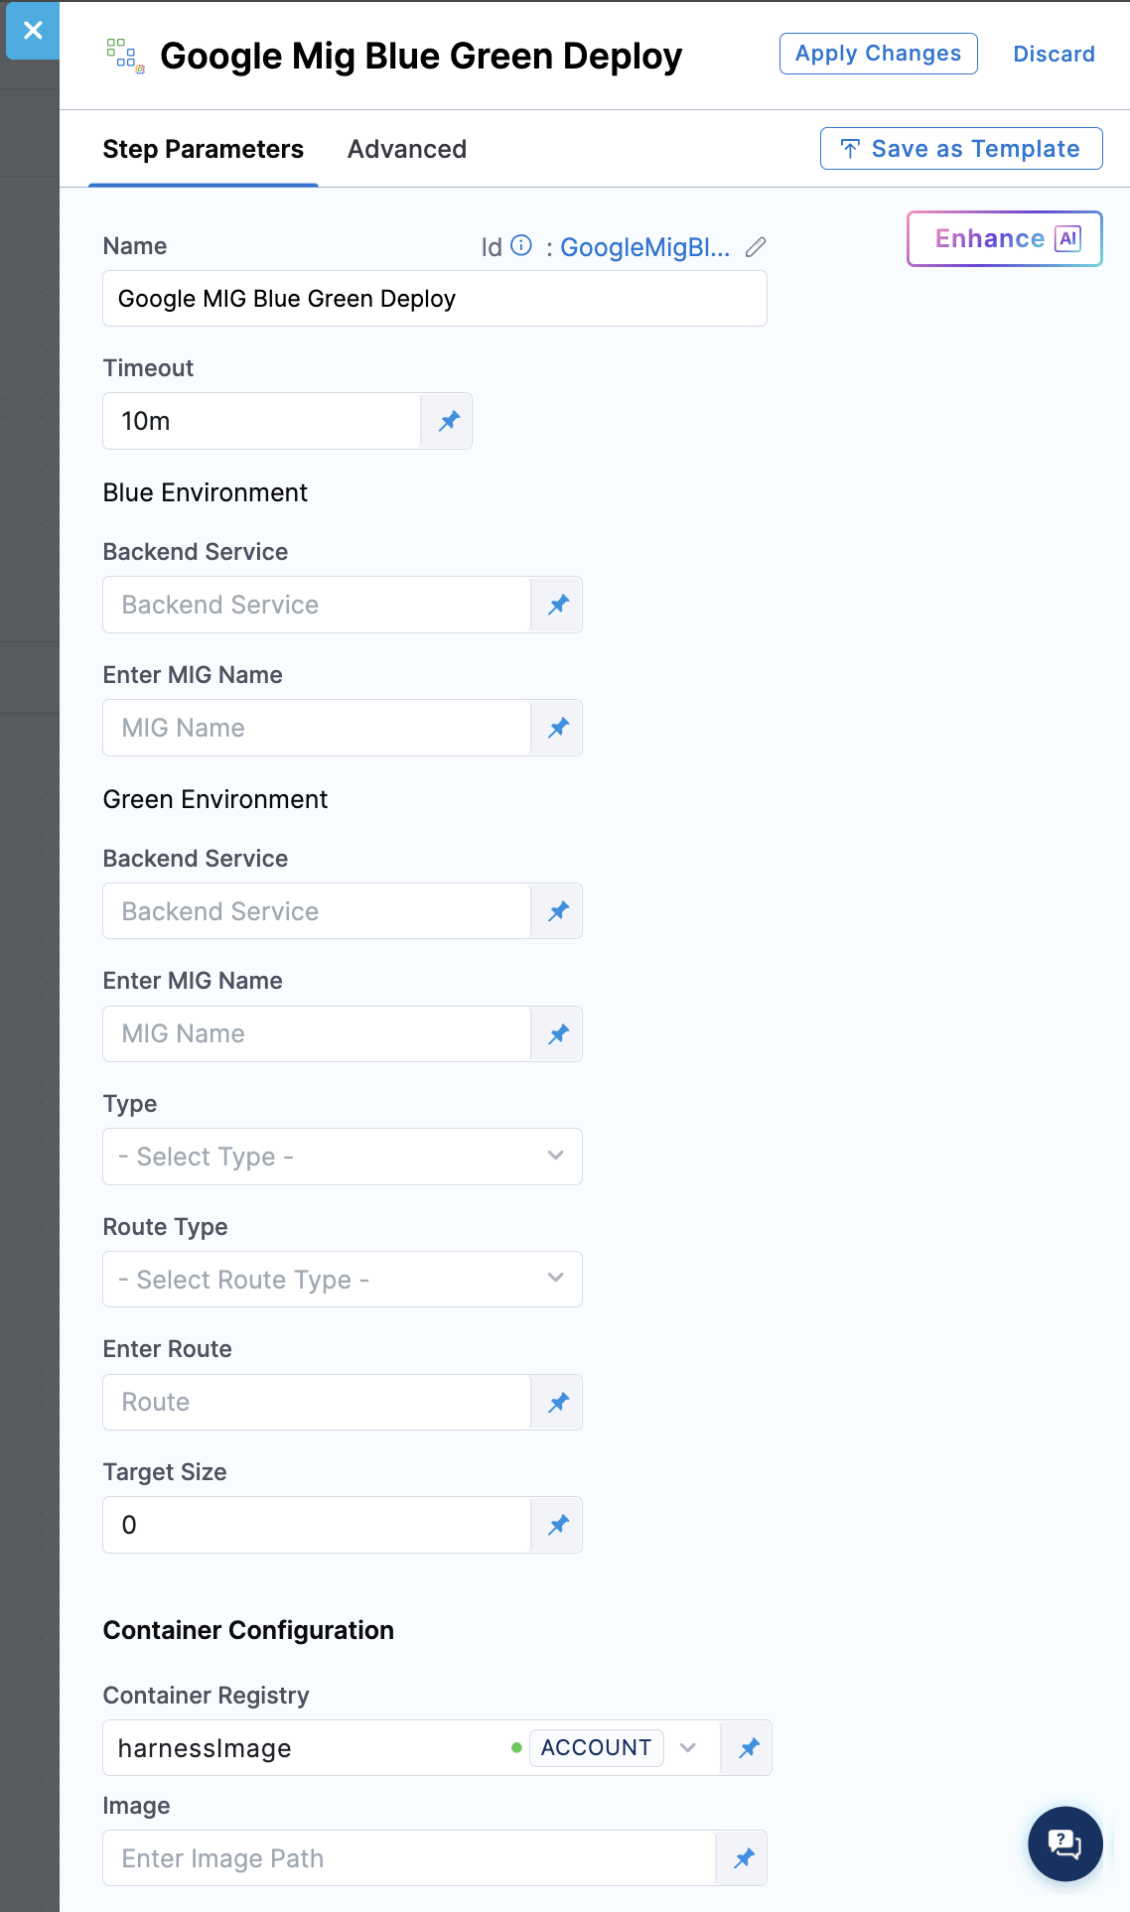Select the Step Parameters tab
The height and width of the screenshot is (1912, 1130).
pos(203,149)
